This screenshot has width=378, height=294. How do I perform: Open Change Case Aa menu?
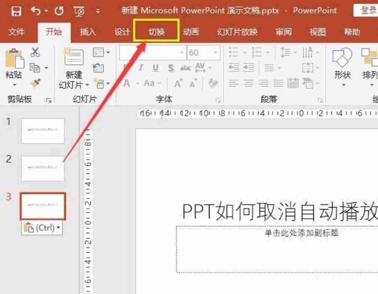152,84
